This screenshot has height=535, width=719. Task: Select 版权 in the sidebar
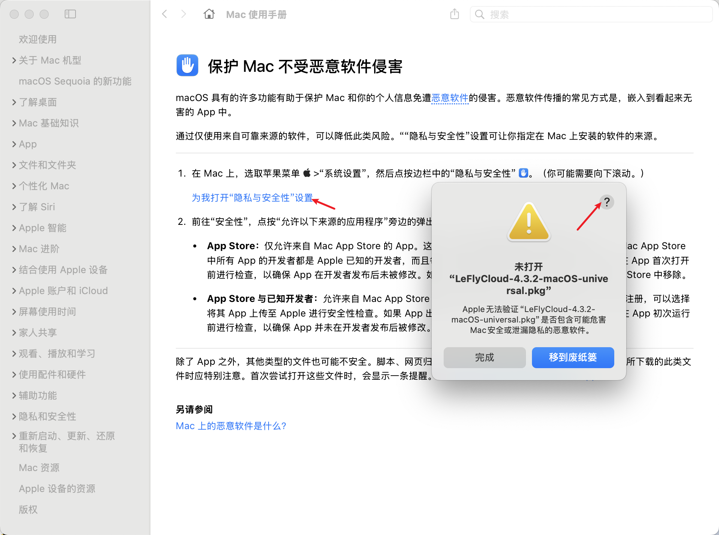(28, 510)
